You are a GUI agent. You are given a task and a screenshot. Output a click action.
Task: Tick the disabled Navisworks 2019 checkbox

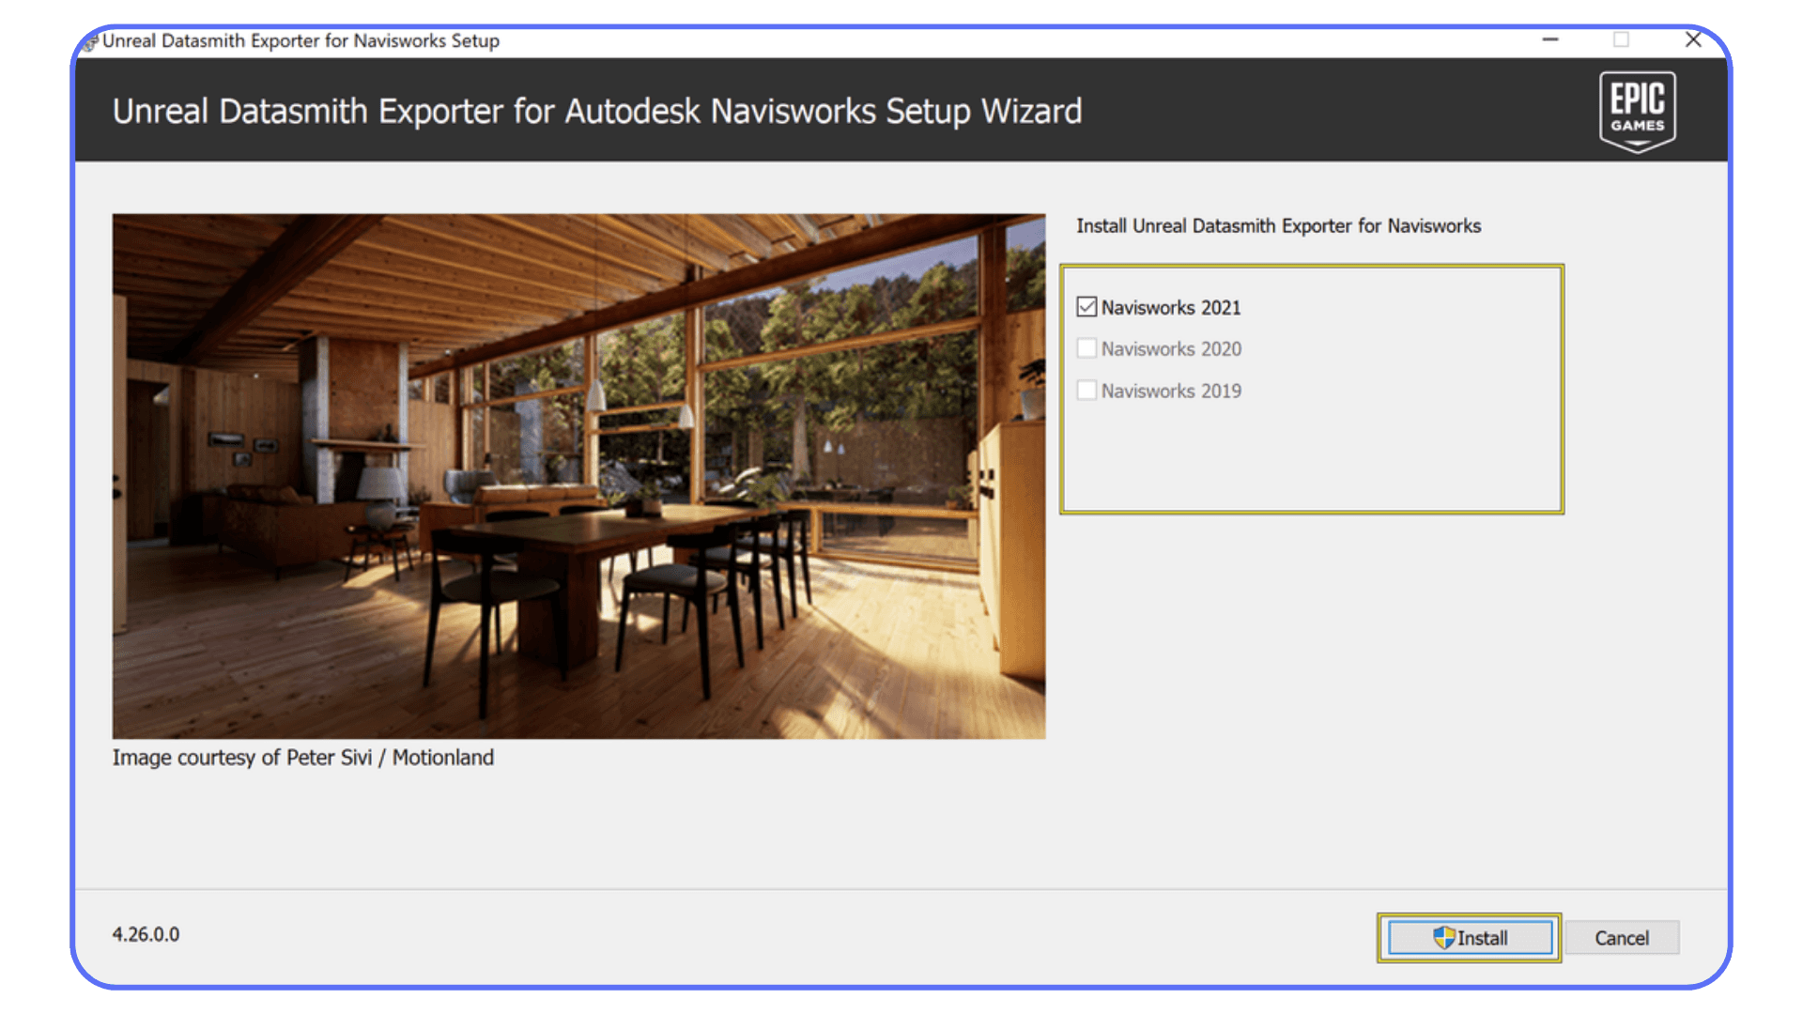1086,390
